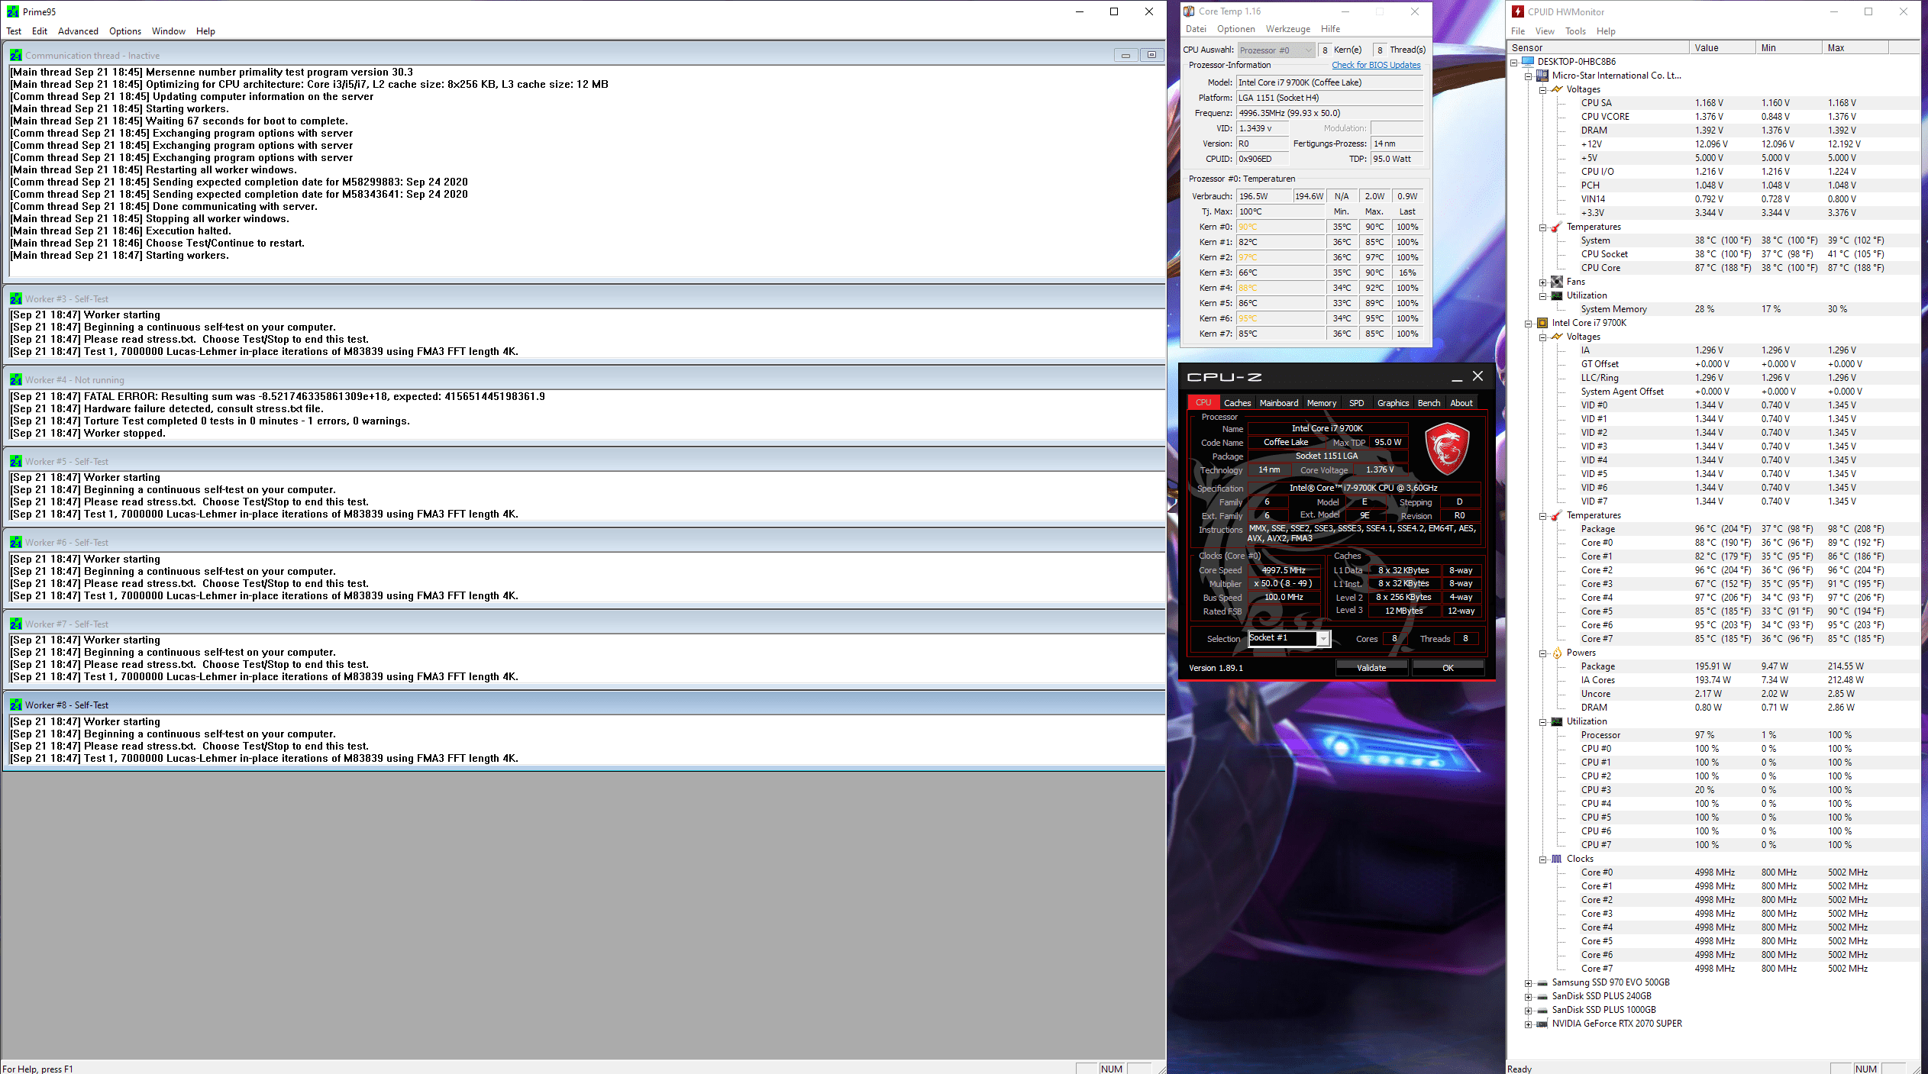This screenshot has height=1074, width=1928.
Task: Click the Worker #6 window icon
Action: 16,542
